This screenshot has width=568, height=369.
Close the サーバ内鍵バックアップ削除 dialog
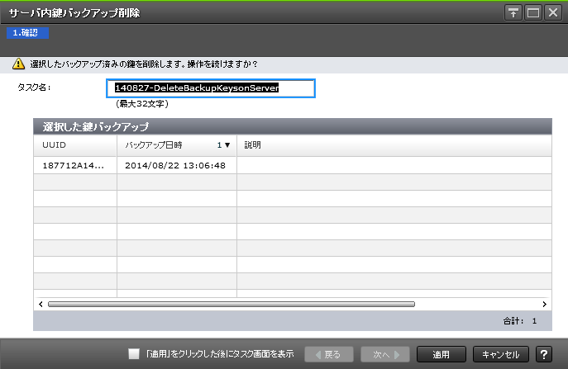pos(553,13)
